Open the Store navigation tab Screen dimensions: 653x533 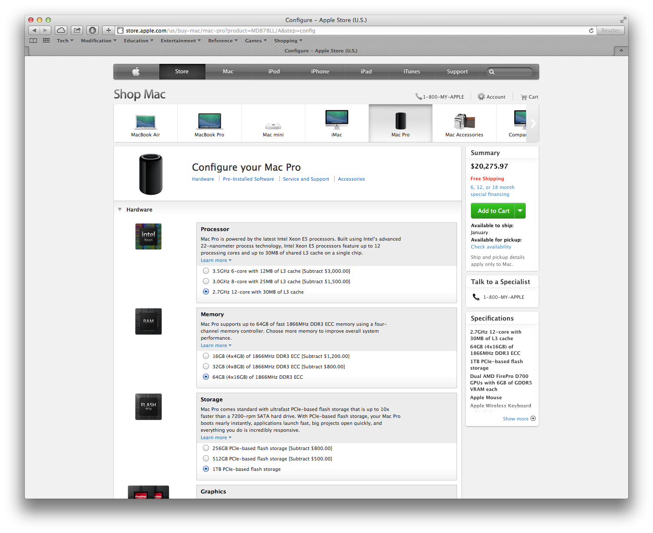tap(182, 72)
